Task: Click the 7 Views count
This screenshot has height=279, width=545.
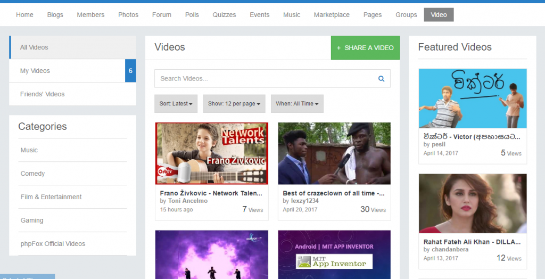Action: pyautogui.click(x=253, y=209)
